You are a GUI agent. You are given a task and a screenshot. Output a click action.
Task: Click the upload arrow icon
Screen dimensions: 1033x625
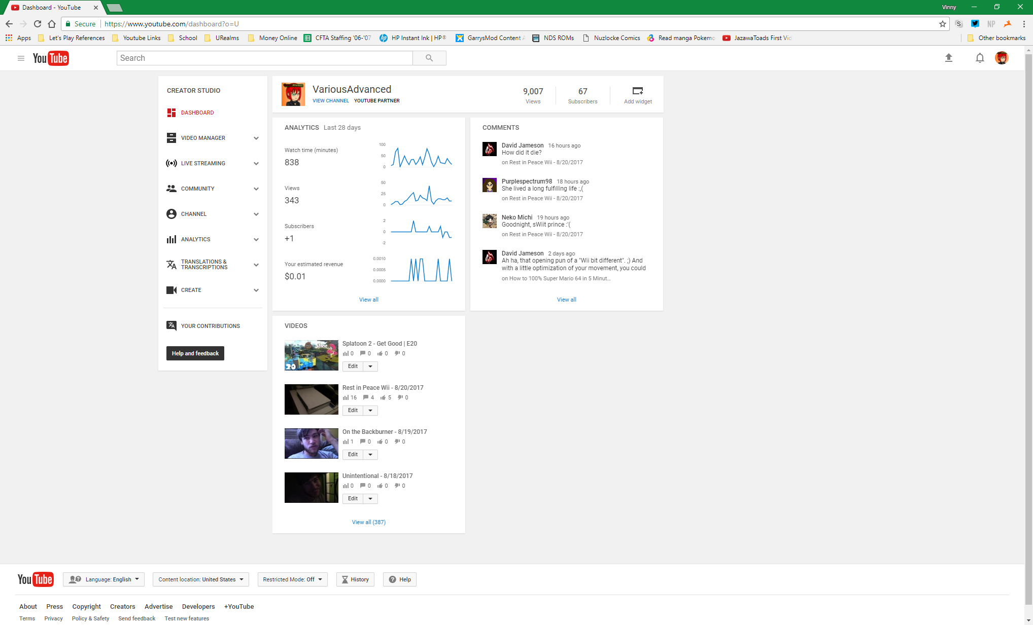coord(949,58)
